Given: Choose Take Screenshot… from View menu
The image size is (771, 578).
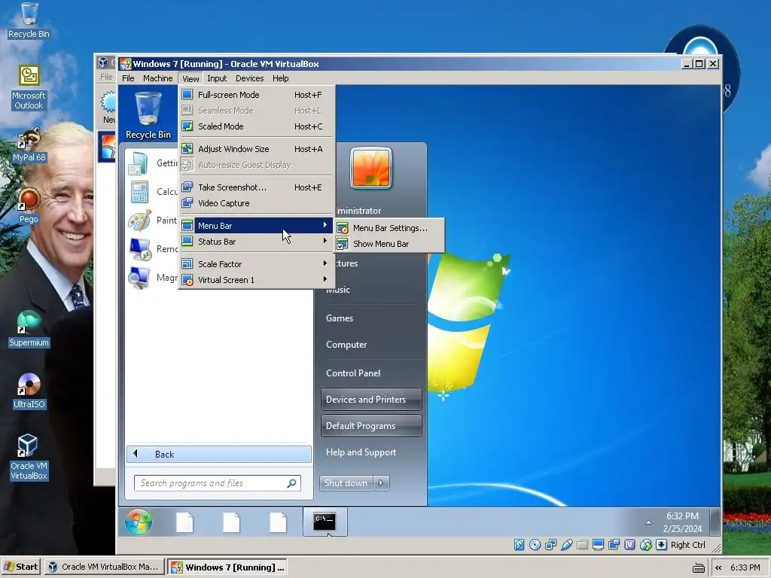Looking at the screenshot, I should [x=257, y=187].
